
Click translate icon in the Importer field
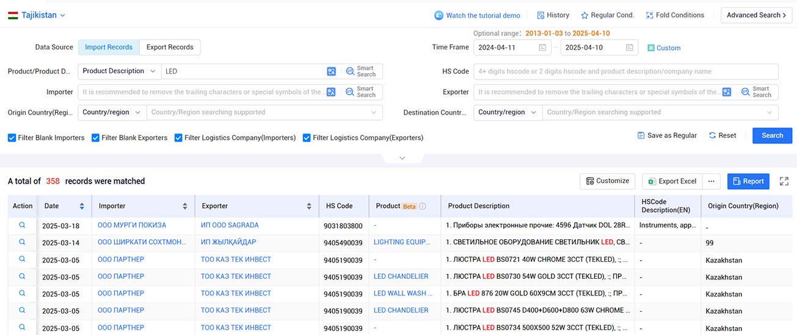[x=332, y=92]
